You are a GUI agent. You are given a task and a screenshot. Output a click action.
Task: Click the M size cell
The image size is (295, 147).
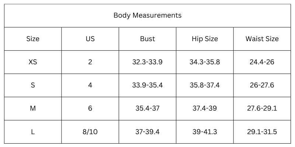click(33, 108)
